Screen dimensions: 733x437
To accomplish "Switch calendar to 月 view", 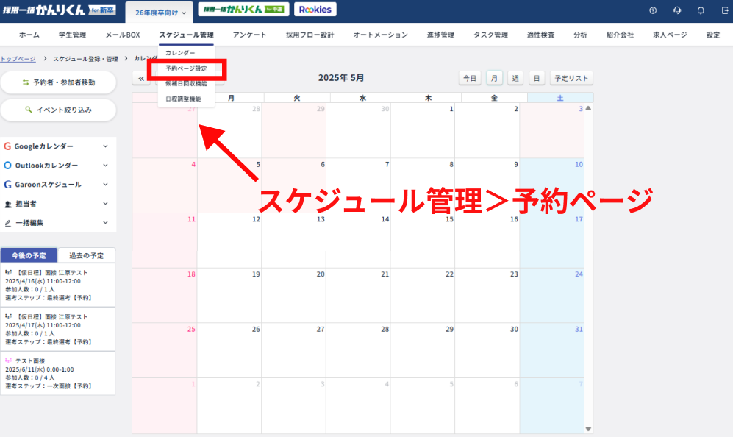I will tap(495, 78).
